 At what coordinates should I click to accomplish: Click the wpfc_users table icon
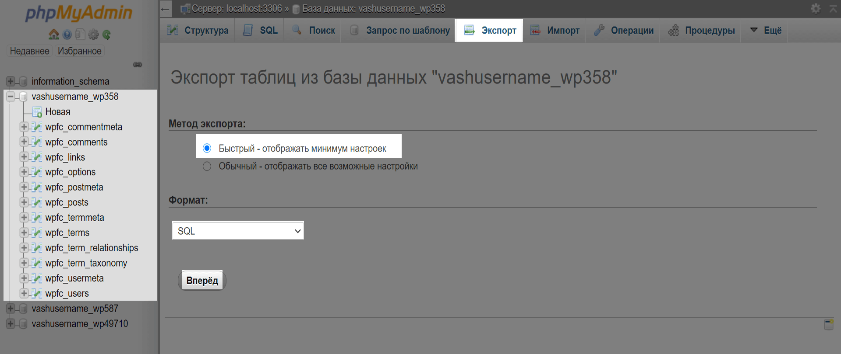pos(37,294)
